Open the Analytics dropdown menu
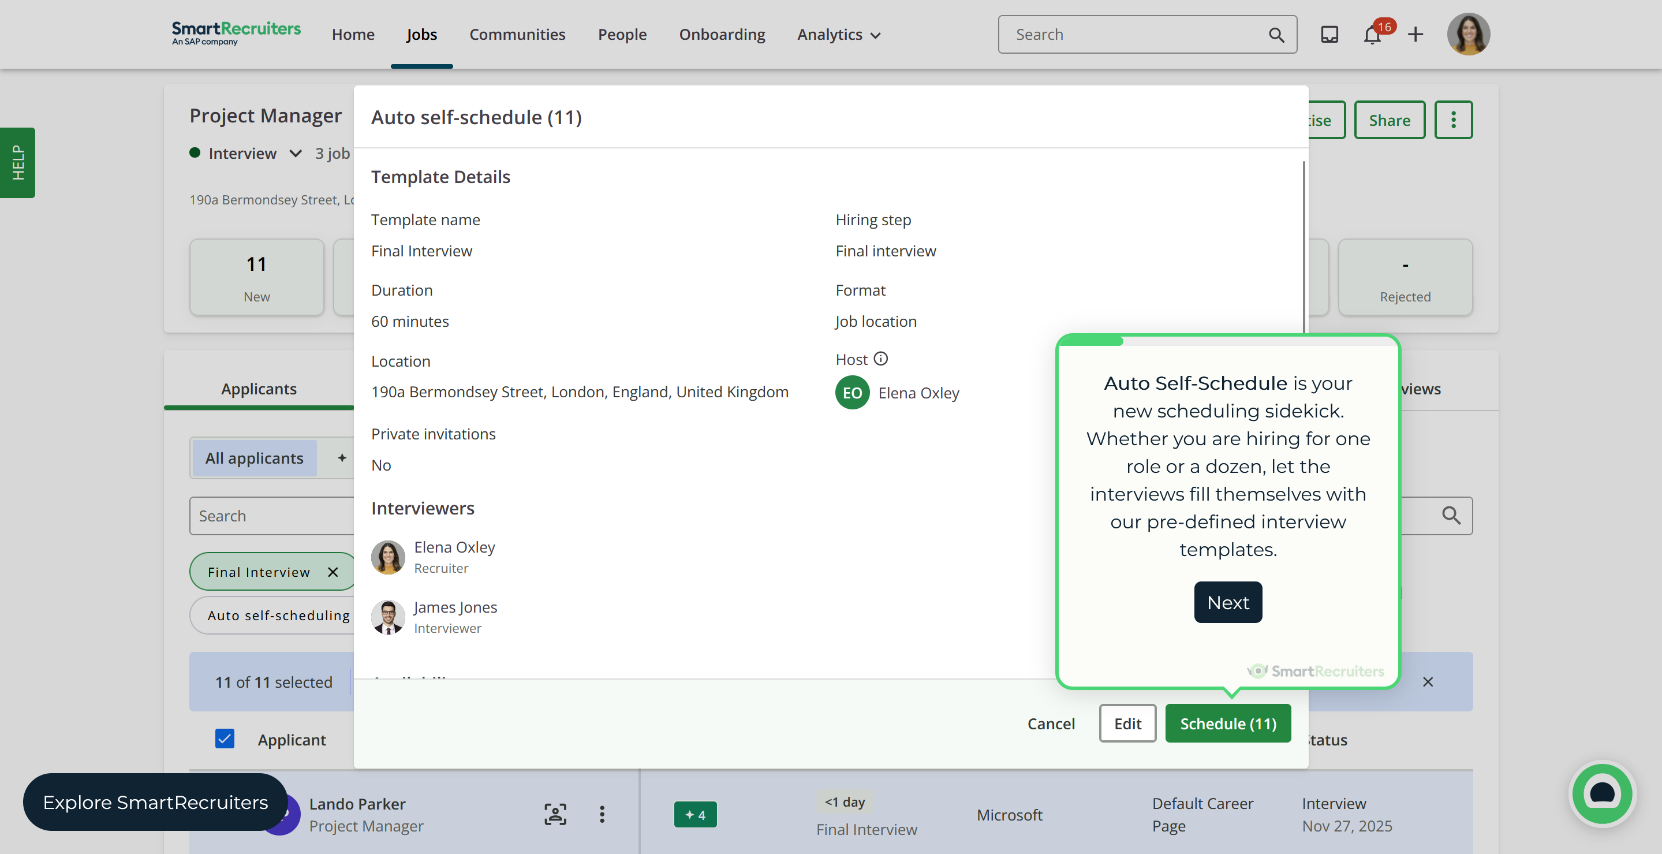Image resolution: width=1662 pixels, height=854 pixels. (839, 35)
